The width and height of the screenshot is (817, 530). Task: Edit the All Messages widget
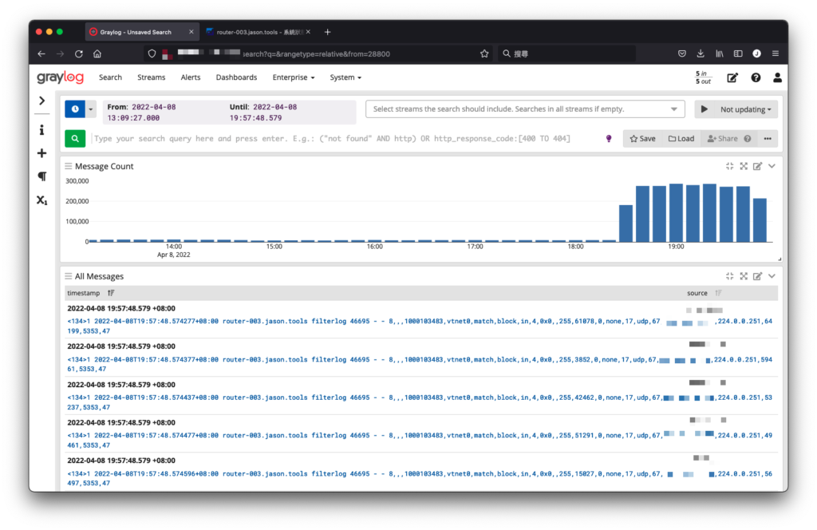tap(758, 276)
